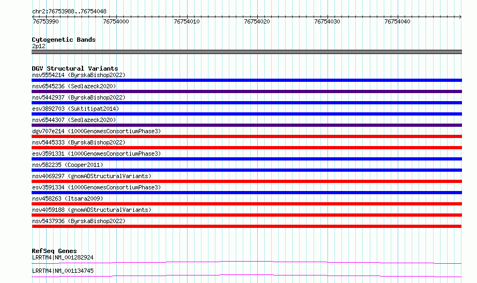
Task: Click the blue bar under esv3591334
Action: (247, 193)
